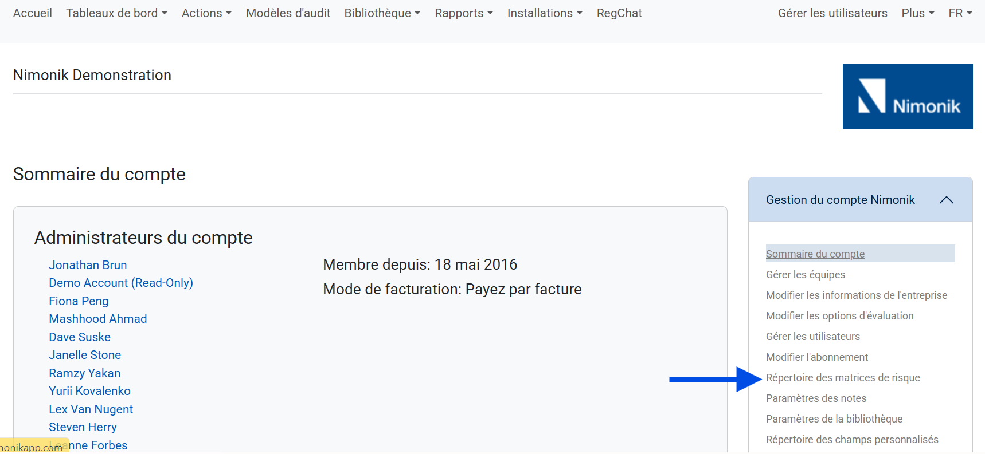
Task: Click the Nimonik logo image
Action: pyautogui.click(x=907, y=96)
